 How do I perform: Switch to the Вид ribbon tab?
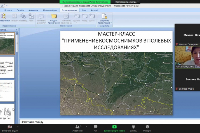(84, 10)
